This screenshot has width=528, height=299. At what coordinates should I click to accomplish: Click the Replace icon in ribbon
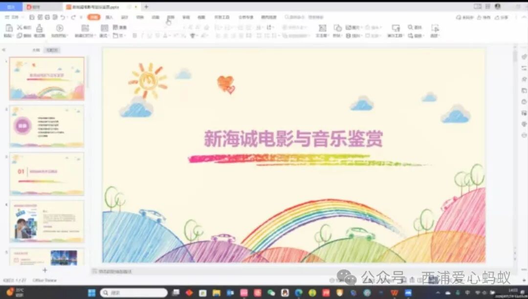[410, 35]
